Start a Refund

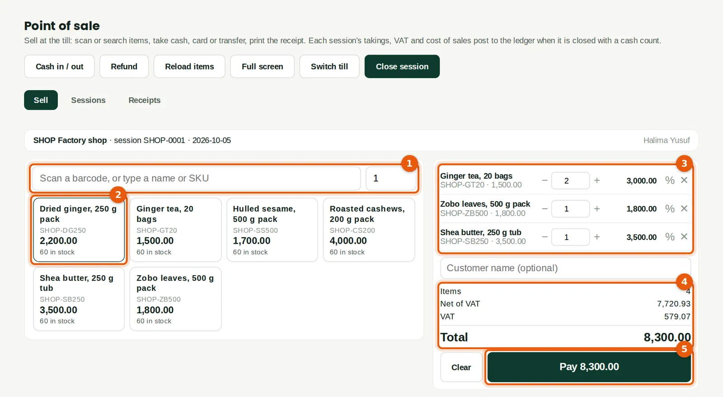tap(124, 66)
